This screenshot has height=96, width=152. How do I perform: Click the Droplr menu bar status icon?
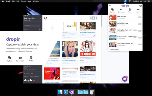click(125, 1)
